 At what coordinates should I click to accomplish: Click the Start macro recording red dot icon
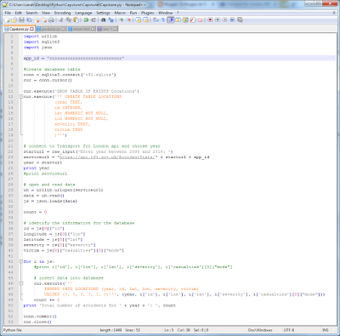click(x=210, y=20)
